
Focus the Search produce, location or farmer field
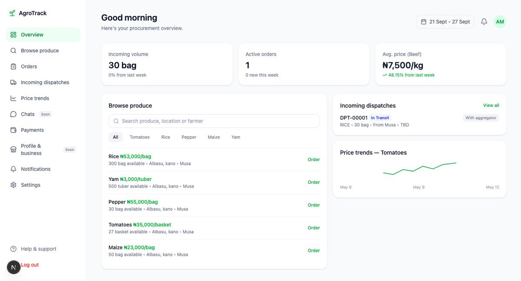(214, 121)
